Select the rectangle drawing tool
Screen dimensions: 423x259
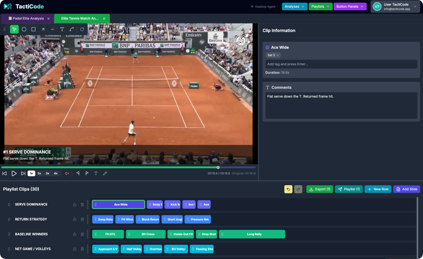[x=33, y=29]
